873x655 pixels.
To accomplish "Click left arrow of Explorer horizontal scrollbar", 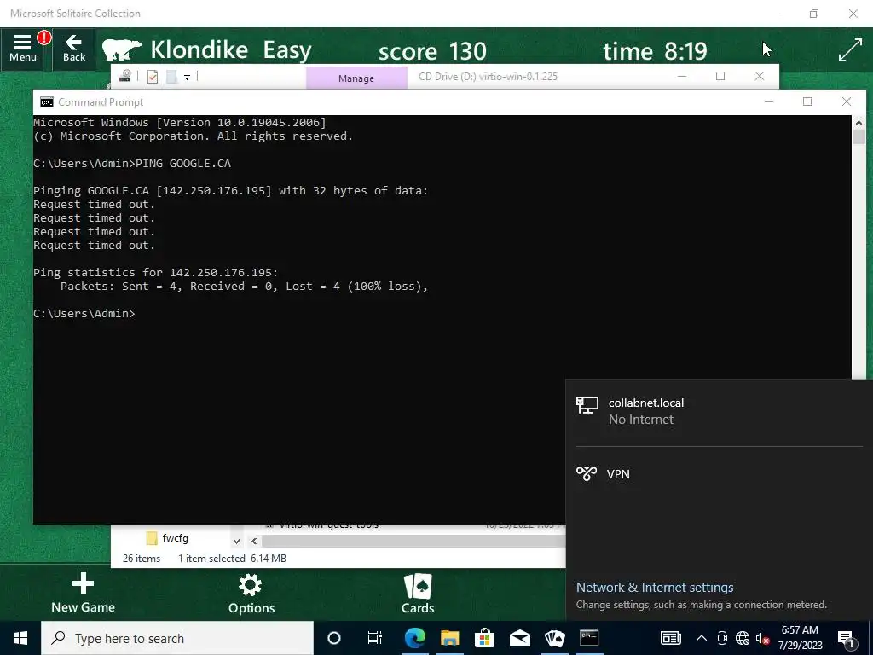I will [254, 541].
